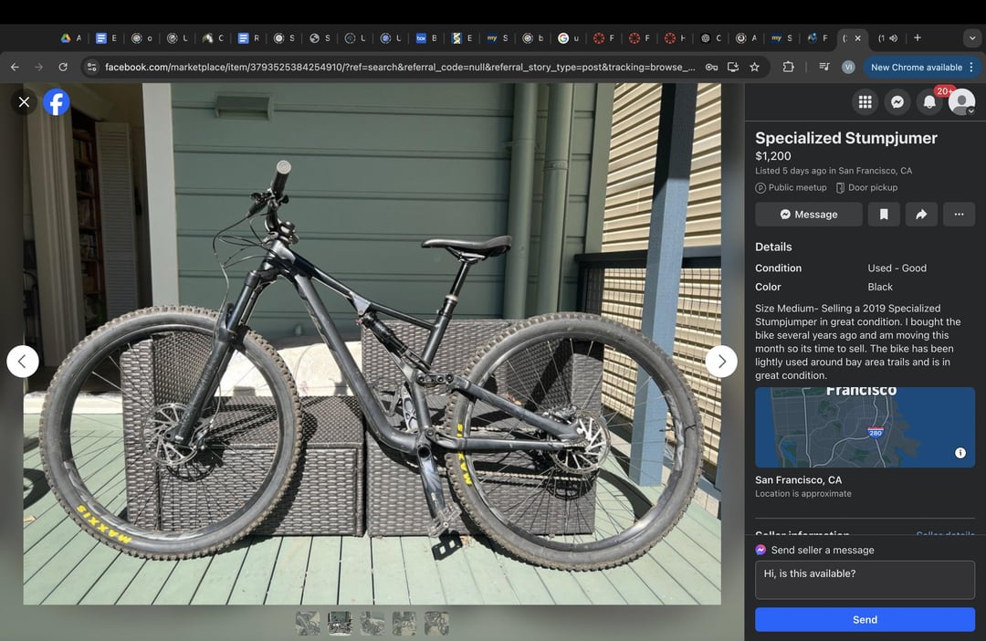The width and height of the screenshot is (986, 641).
Task: Close the marketplace photo viewer
Action: coord(24,102)
